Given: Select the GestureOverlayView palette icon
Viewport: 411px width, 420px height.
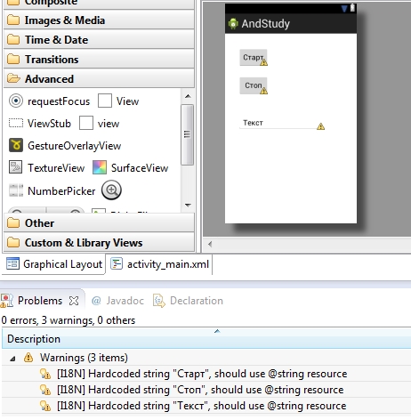Looking at the screenshot, I should (x=16, y=145).
